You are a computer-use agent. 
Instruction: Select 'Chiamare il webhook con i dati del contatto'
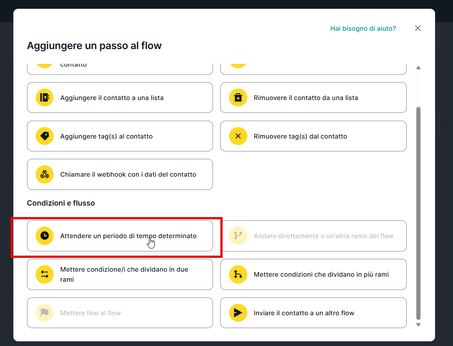128,174
